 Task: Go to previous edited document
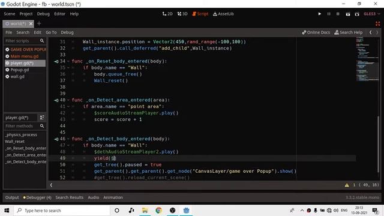(370, 32)
